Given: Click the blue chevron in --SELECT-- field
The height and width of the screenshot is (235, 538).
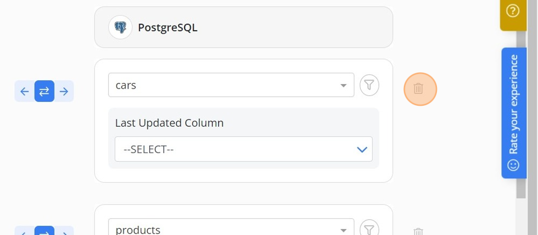Looking at the screenshot, I should coord(362,149).
